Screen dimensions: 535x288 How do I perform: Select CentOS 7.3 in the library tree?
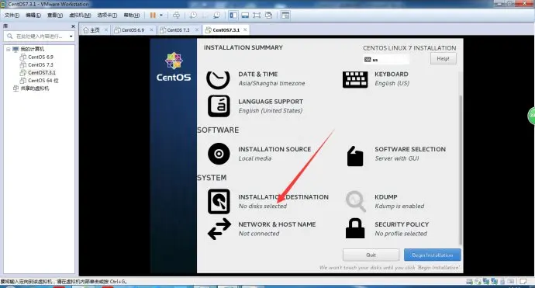(40, 65)
